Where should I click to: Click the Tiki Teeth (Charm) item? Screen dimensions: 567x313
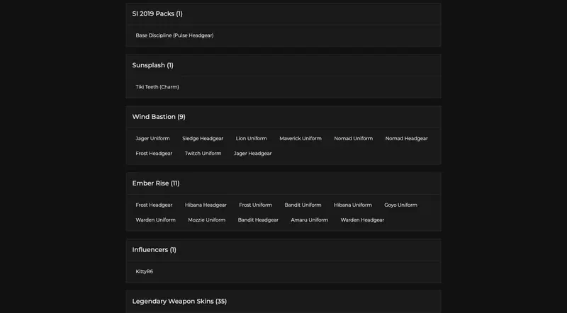click(x=157, y=87)
